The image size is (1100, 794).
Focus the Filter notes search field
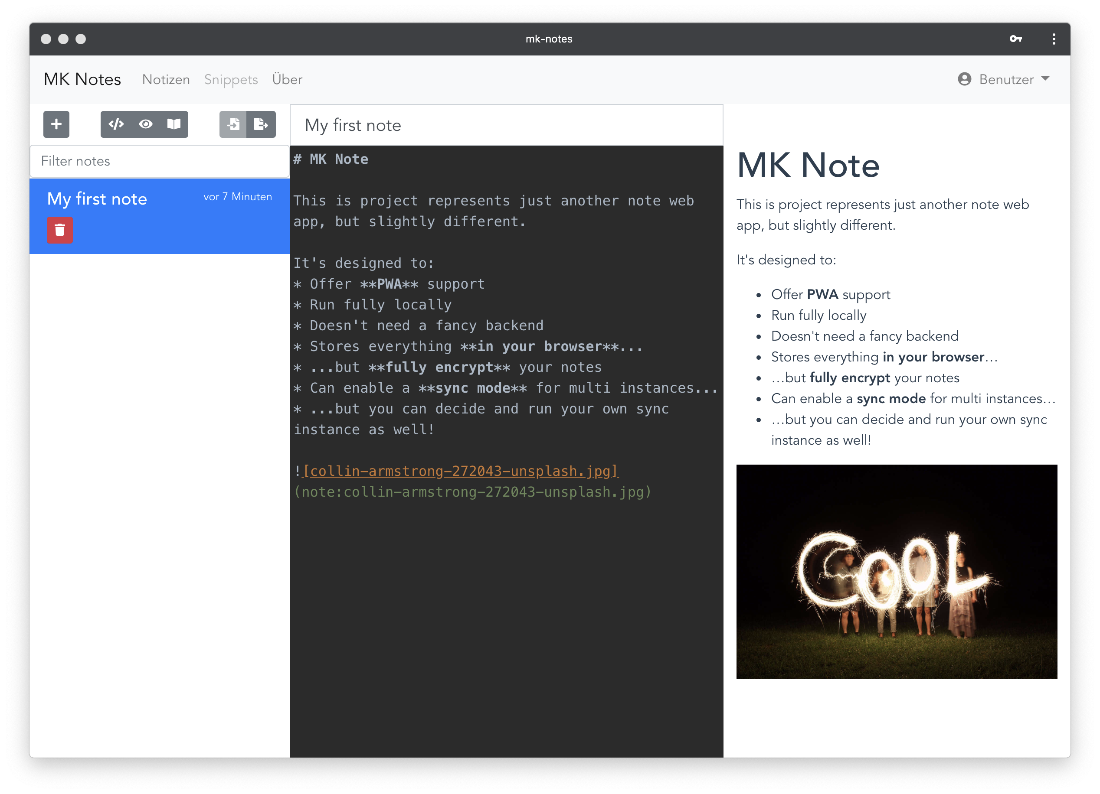pyautogui.click(x=160, y=161)
